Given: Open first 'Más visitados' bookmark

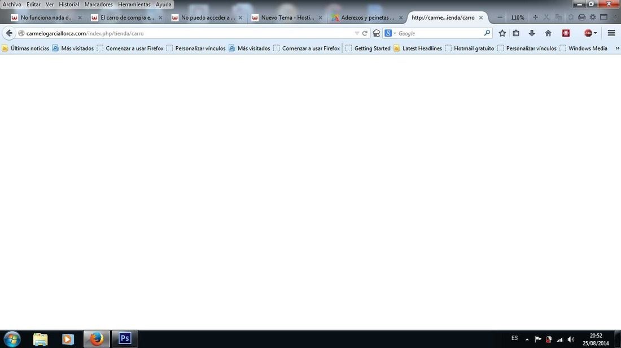Looking at the screenshot, I should 73,48.
